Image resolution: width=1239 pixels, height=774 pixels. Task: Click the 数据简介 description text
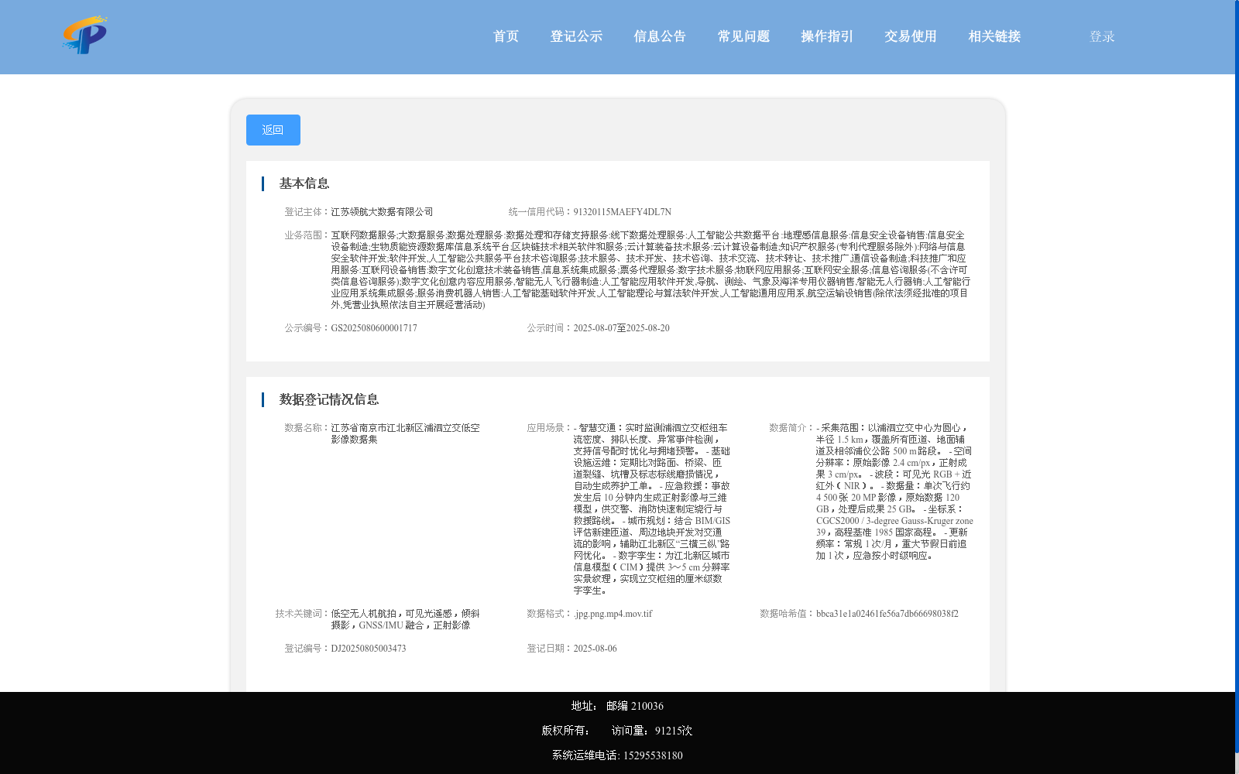(894, 491)
